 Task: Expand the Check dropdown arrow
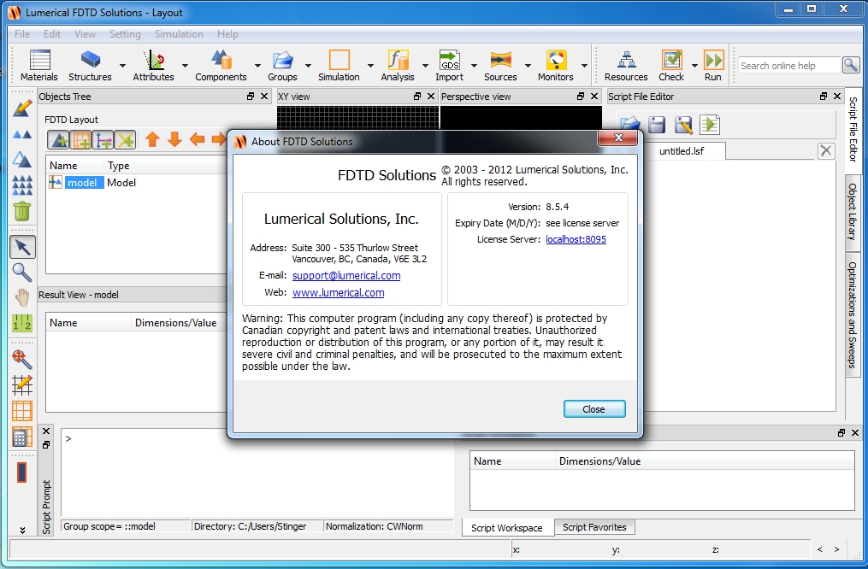pyautogui.click(x=694, y=65)
